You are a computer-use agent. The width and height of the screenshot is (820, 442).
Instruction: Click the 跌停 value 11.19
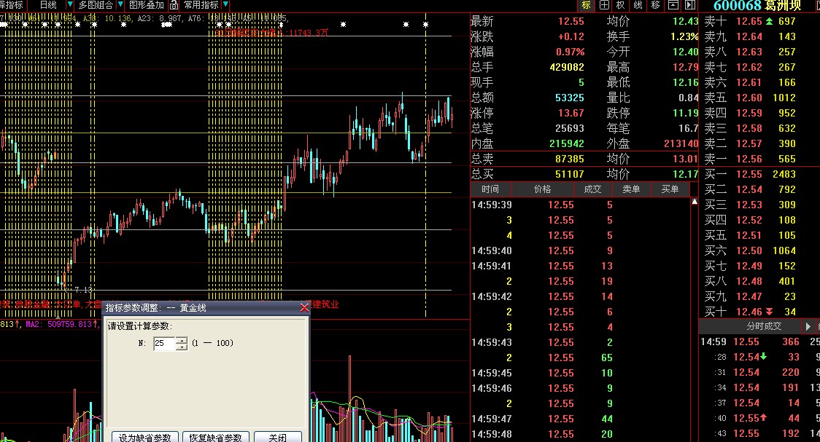click(x=685, y=114)
